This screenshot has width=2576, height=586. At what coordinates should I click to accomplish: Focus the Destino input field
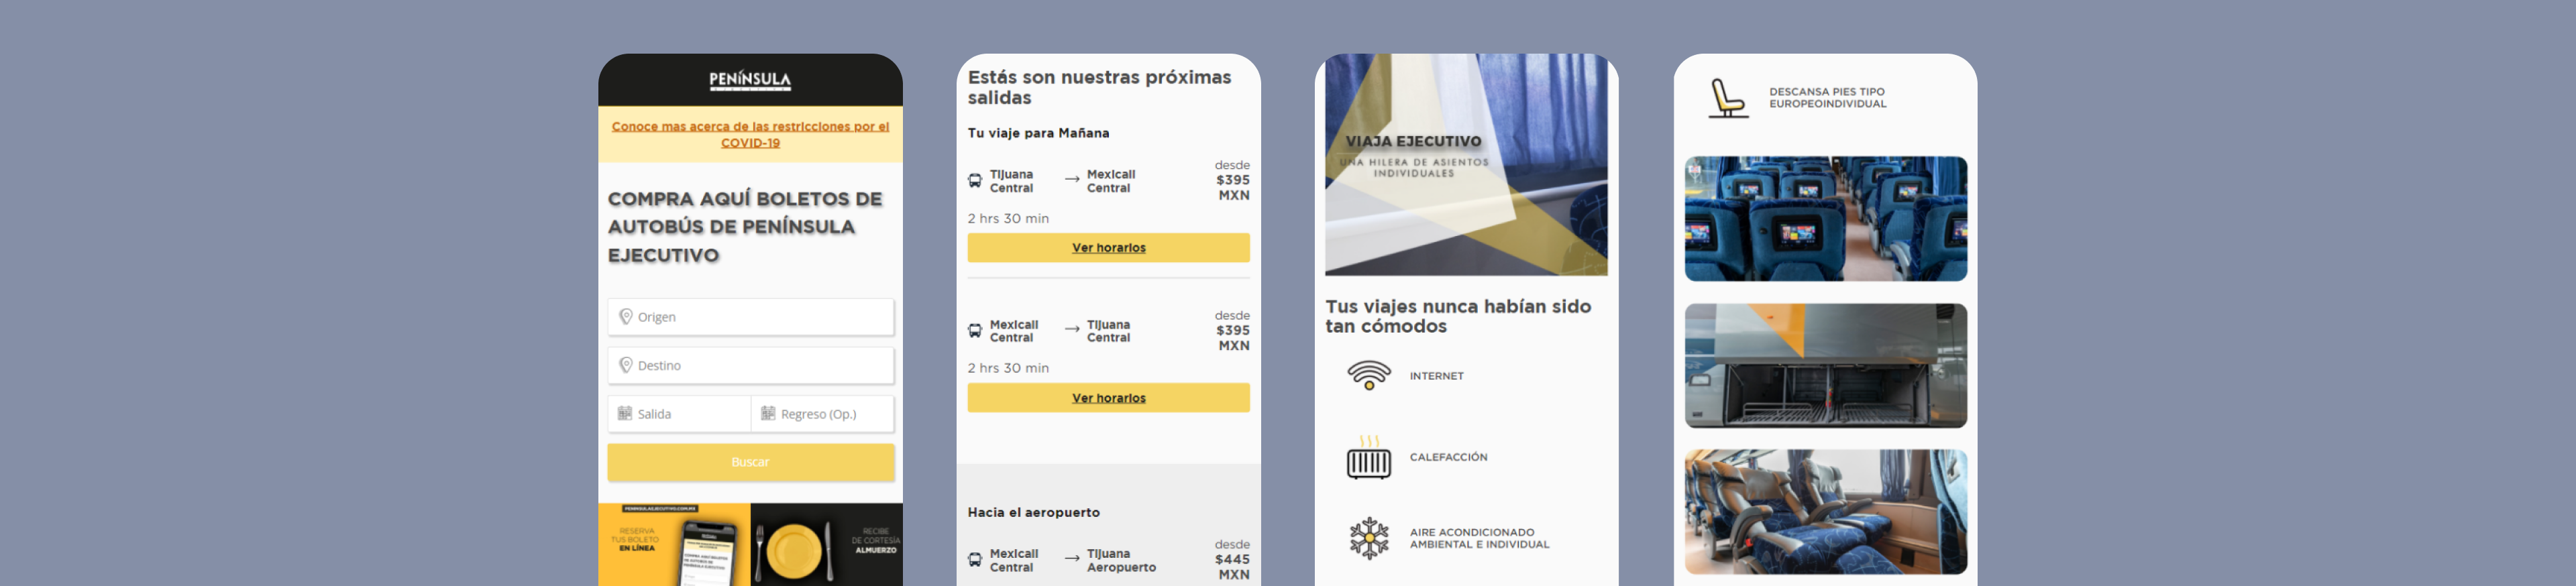(x=750, y=365)
